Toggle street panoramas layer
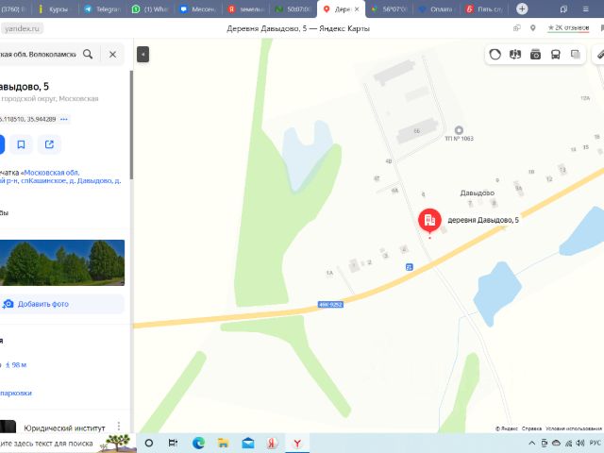The height and width of the screenshot is (453, 604). tap(515, 55)
